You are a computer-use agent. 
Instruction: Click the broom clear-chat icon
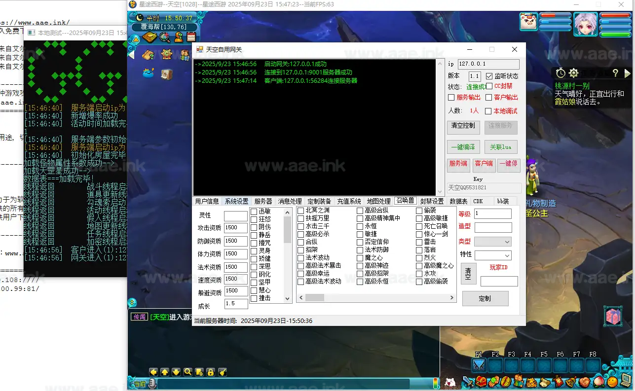tap(222, 372)
